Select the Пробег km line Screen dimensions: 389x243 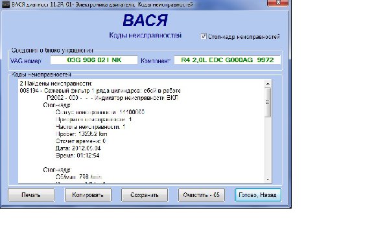[82, 134]
